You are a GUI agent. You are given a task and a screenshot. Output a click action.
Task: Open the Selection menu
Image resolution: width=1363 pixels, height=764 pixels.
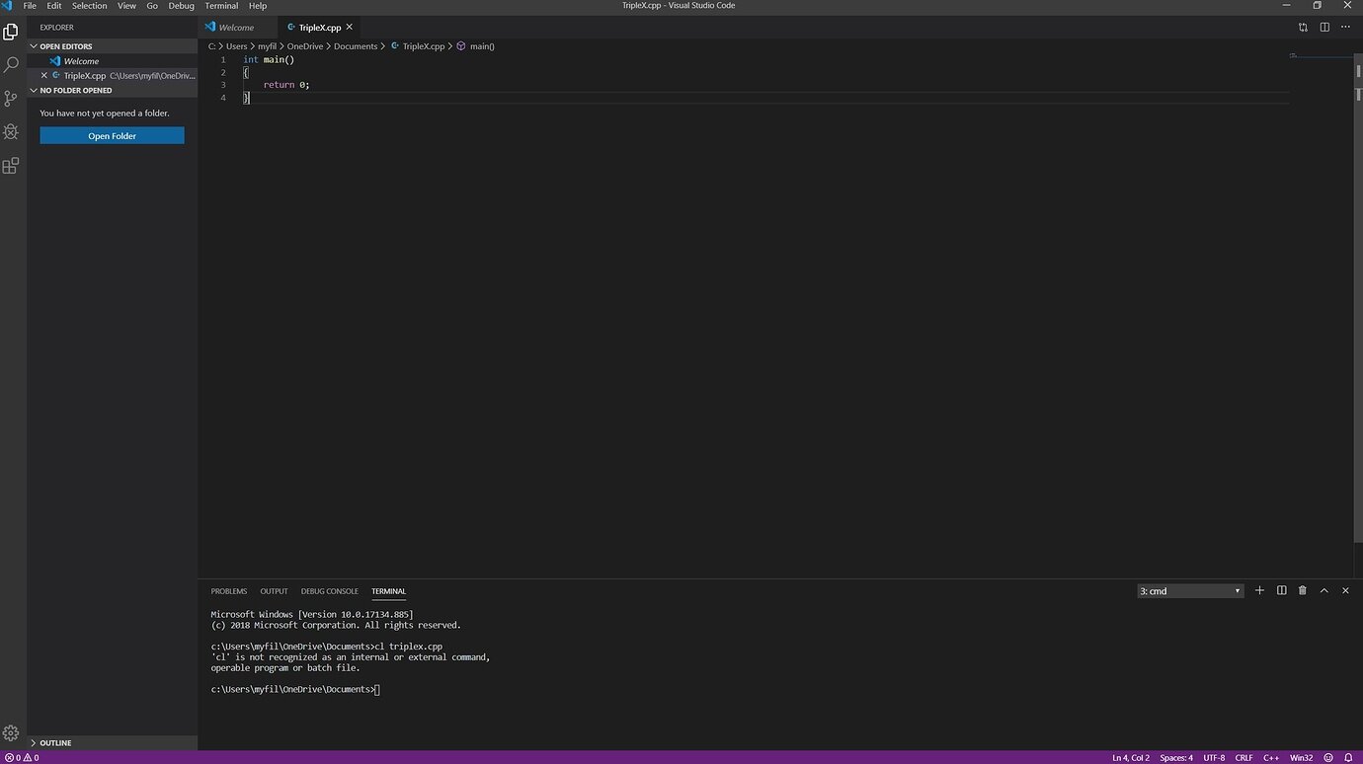90,6
